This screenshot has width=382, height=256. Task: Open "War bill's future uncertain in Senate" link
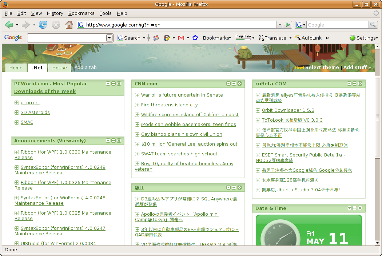click(x=182, y=95)
